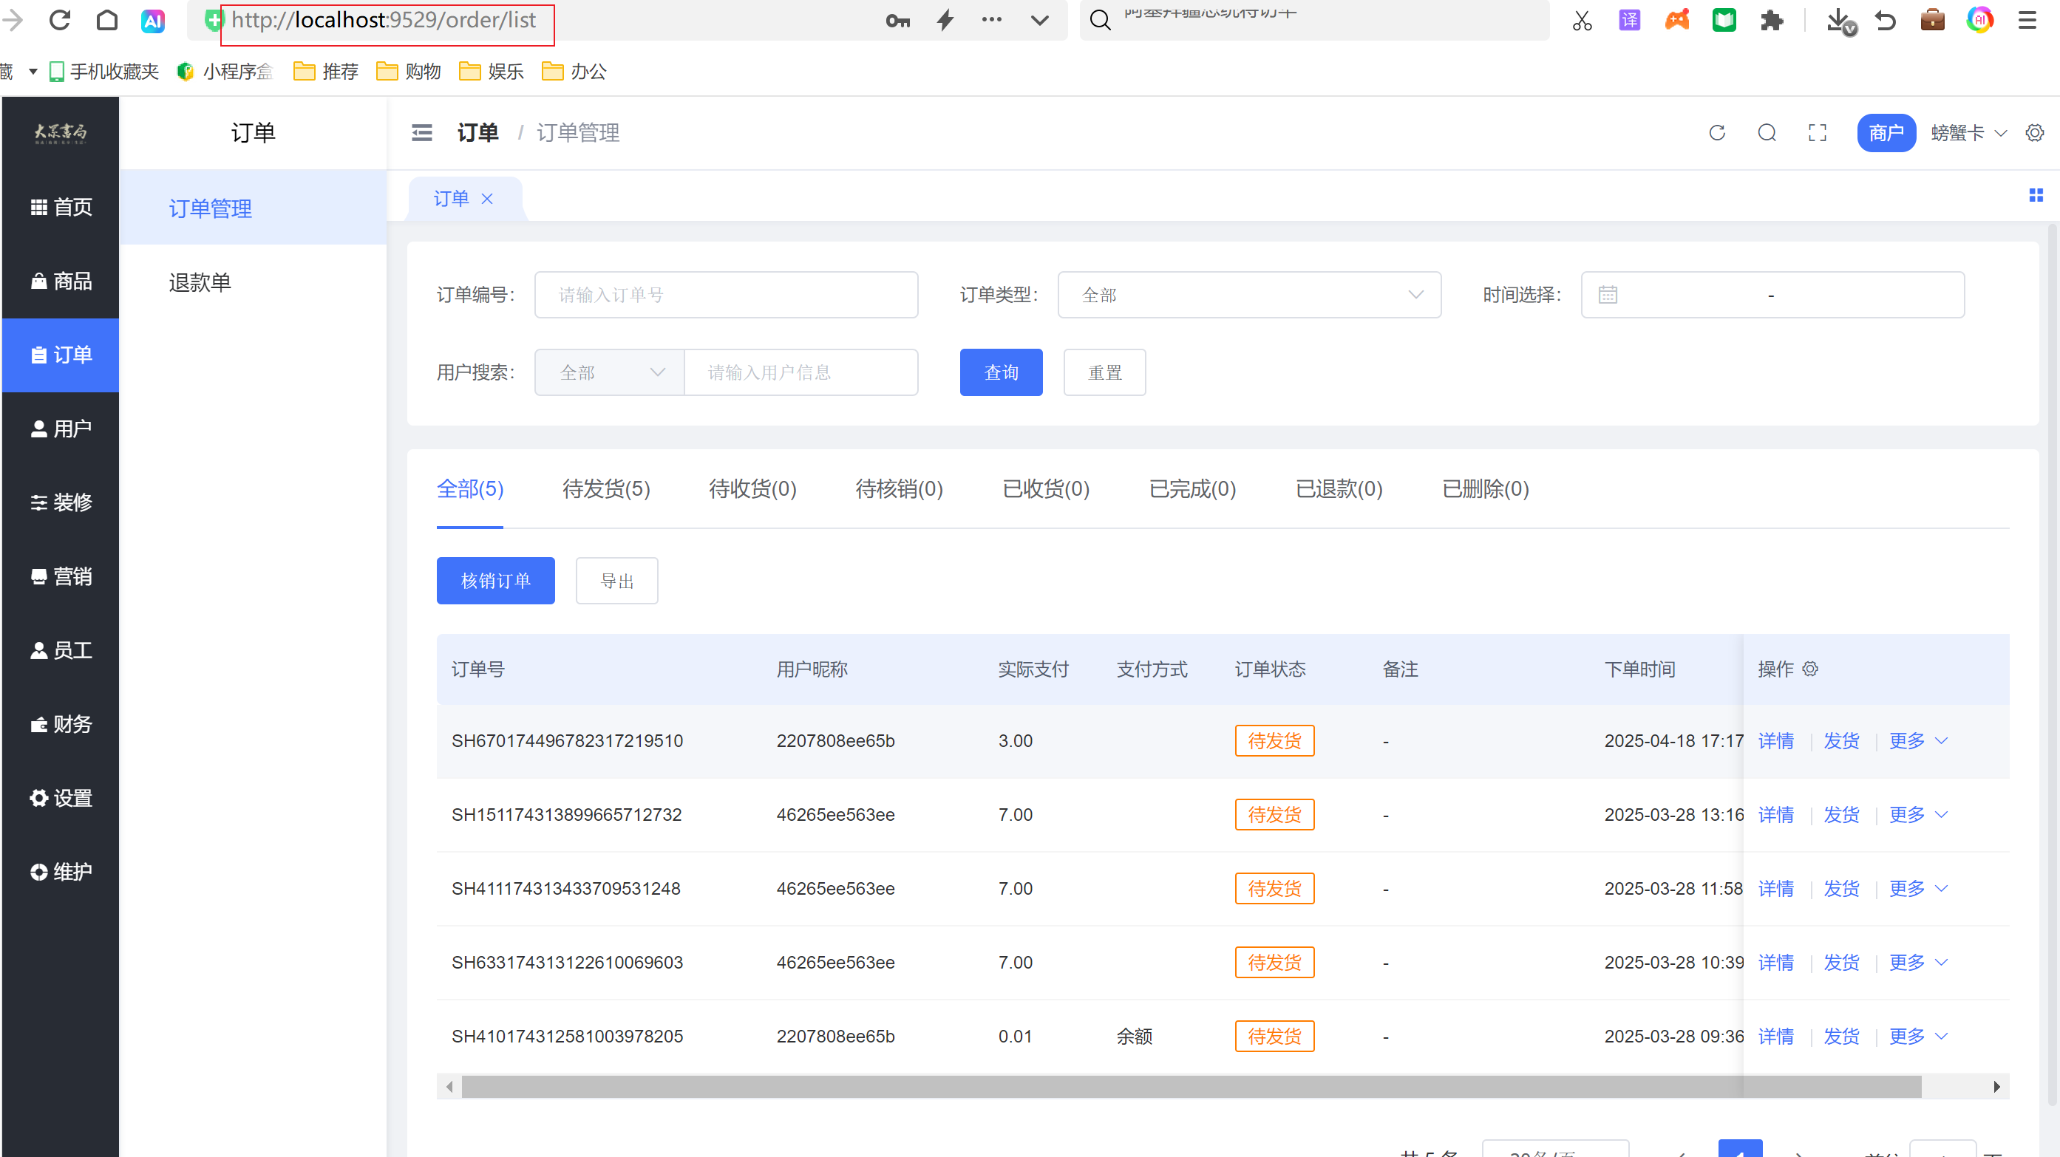This screenshot has height=1157, width=2060.
Task: Go to 首页 in the left sidebar
Action: point(61,207)
